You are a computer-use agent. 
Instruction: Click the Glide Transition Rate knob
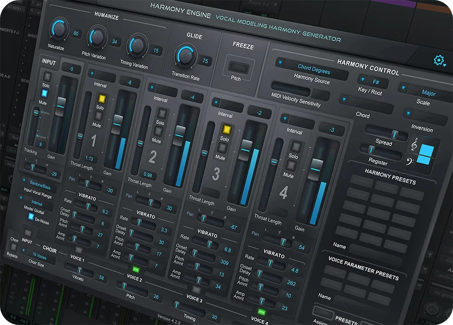click(186, 55)
